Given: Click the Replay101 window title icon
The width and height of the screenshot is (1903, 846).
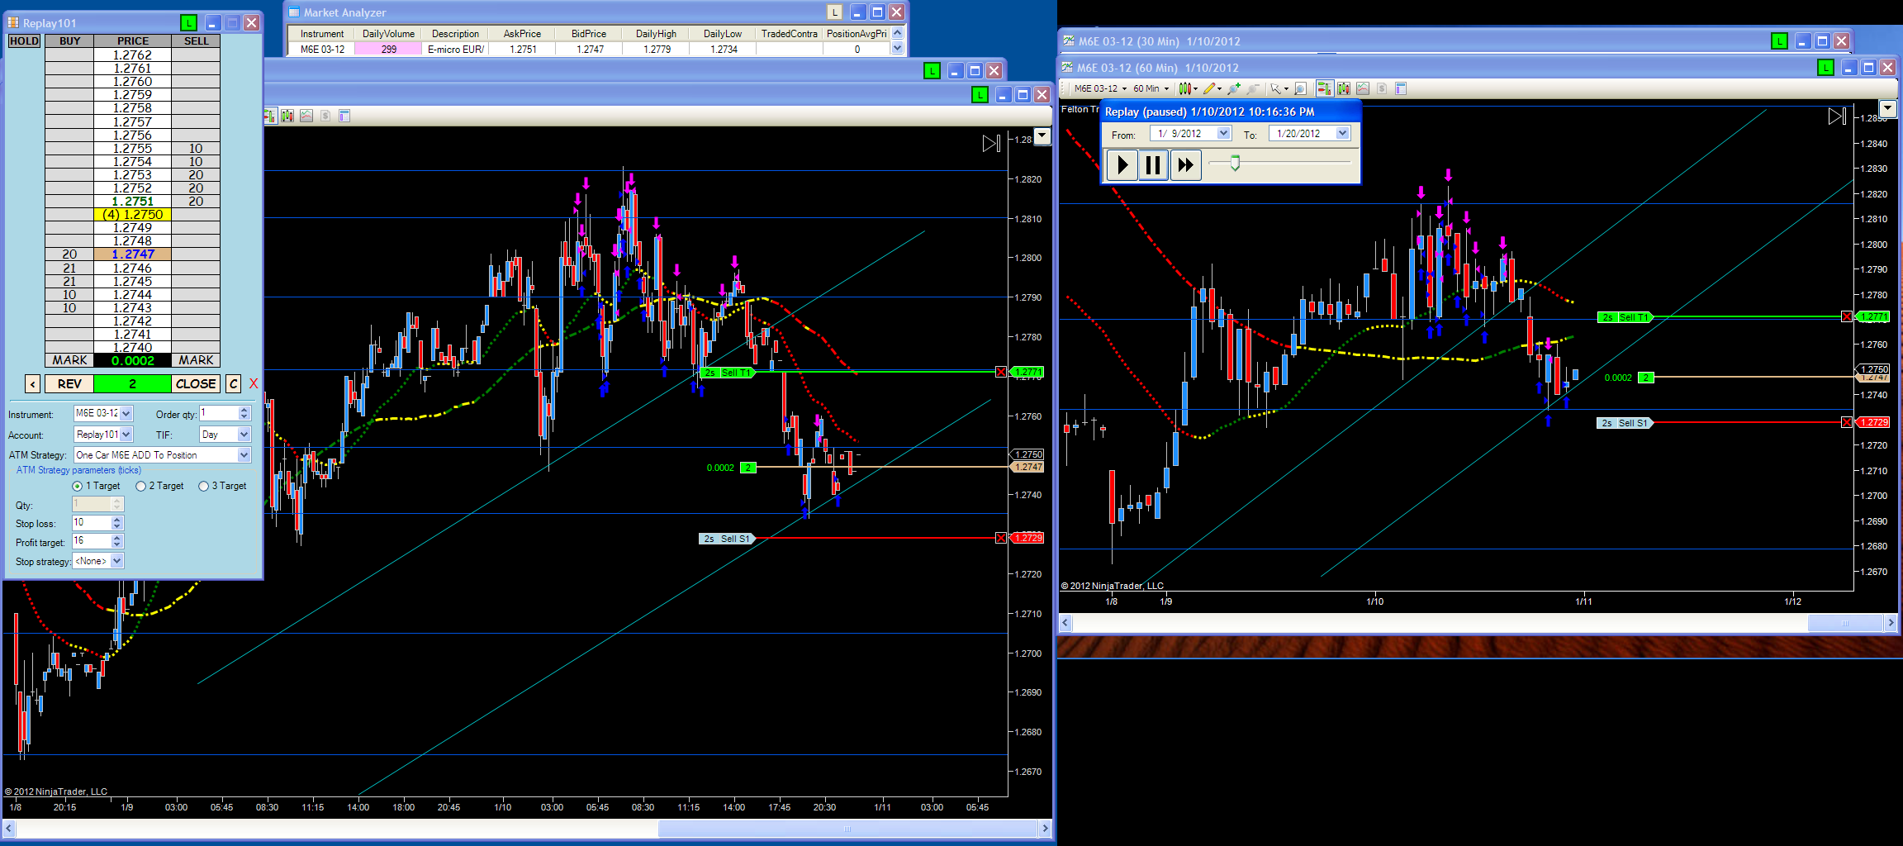Looking at the screenshot, I should [x=13, y=22].
